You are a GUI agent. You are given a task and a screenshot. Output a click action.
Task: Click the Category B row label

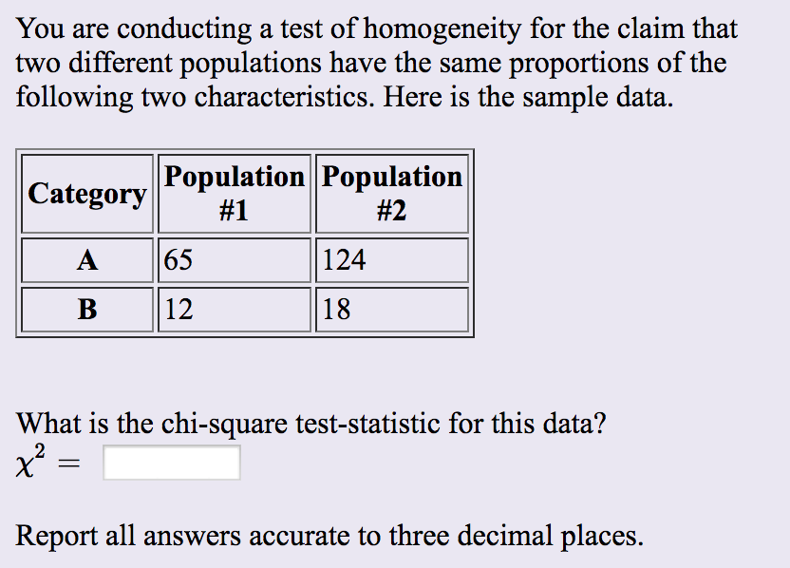(x=86, y=309)
